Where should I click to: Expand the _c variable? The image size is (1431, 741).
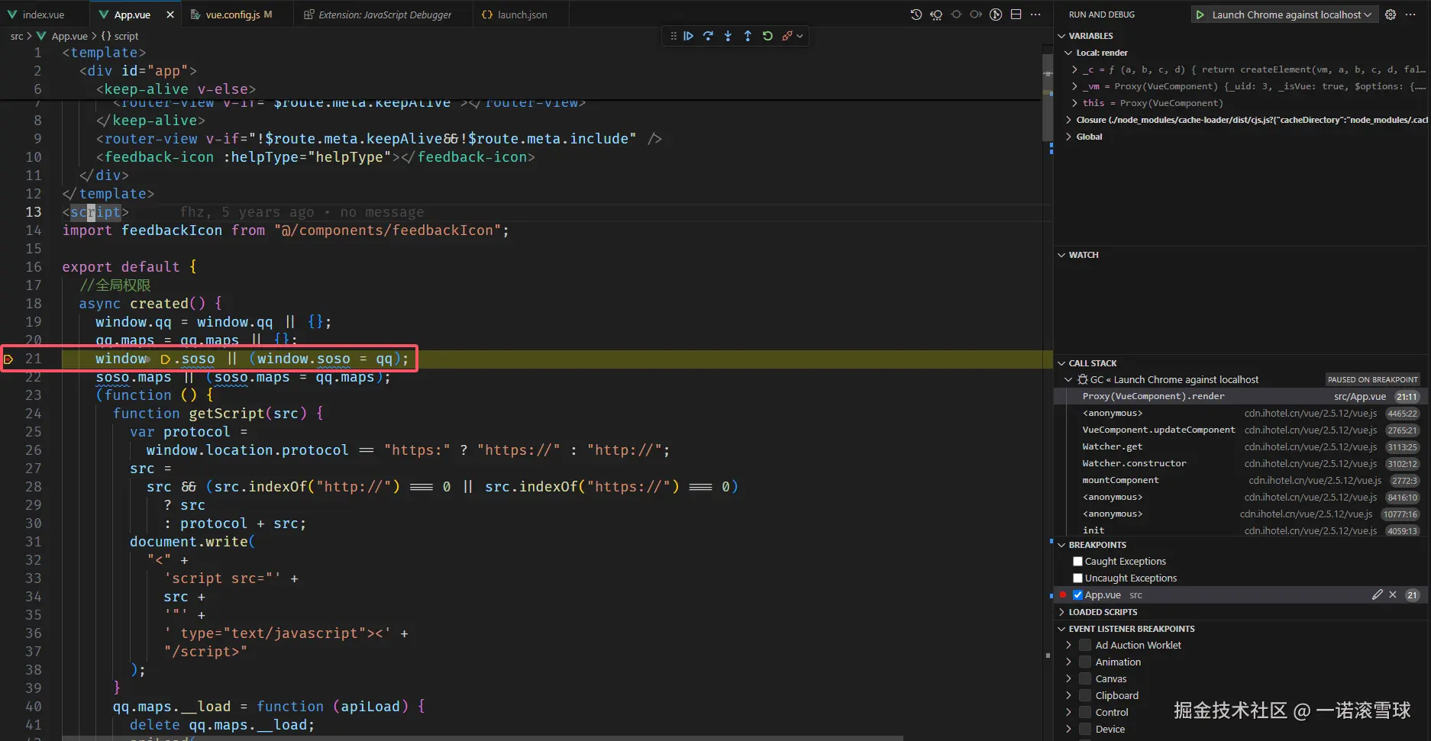(x=1075, y=69)
